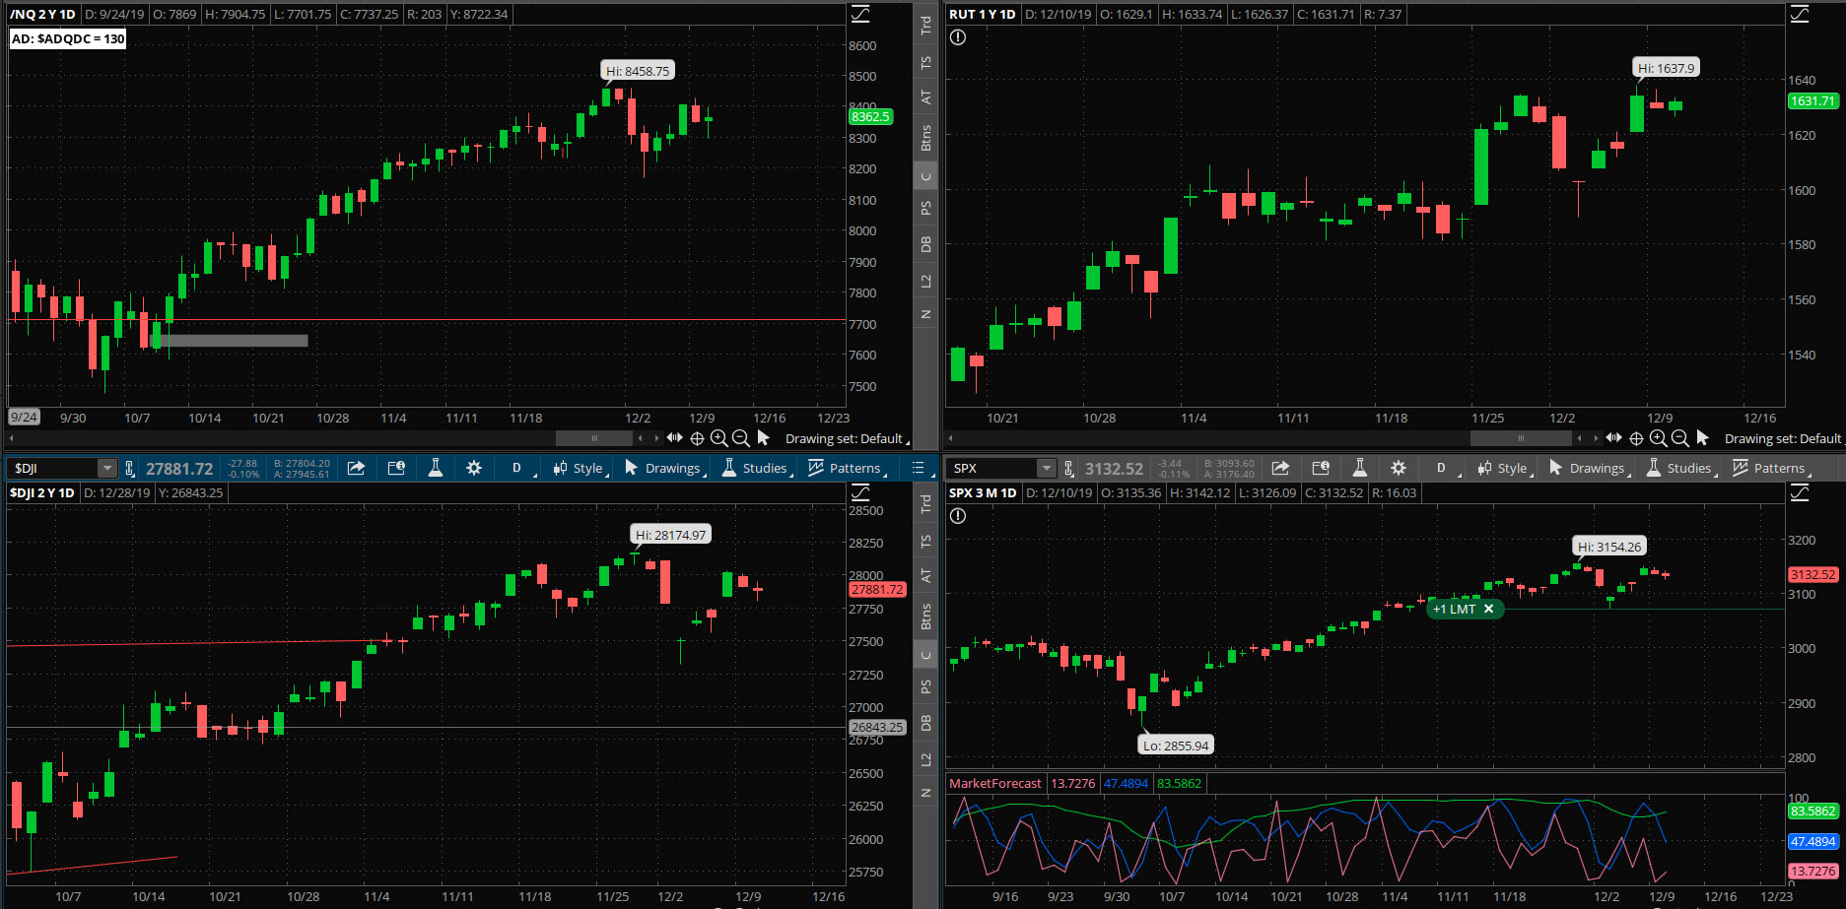Image resolution: width=1846 pixels, height=909 pixels.
Task: Click AD: $ADQDC = 130 label
Action: pyautogui.click(x=68, y=38)
